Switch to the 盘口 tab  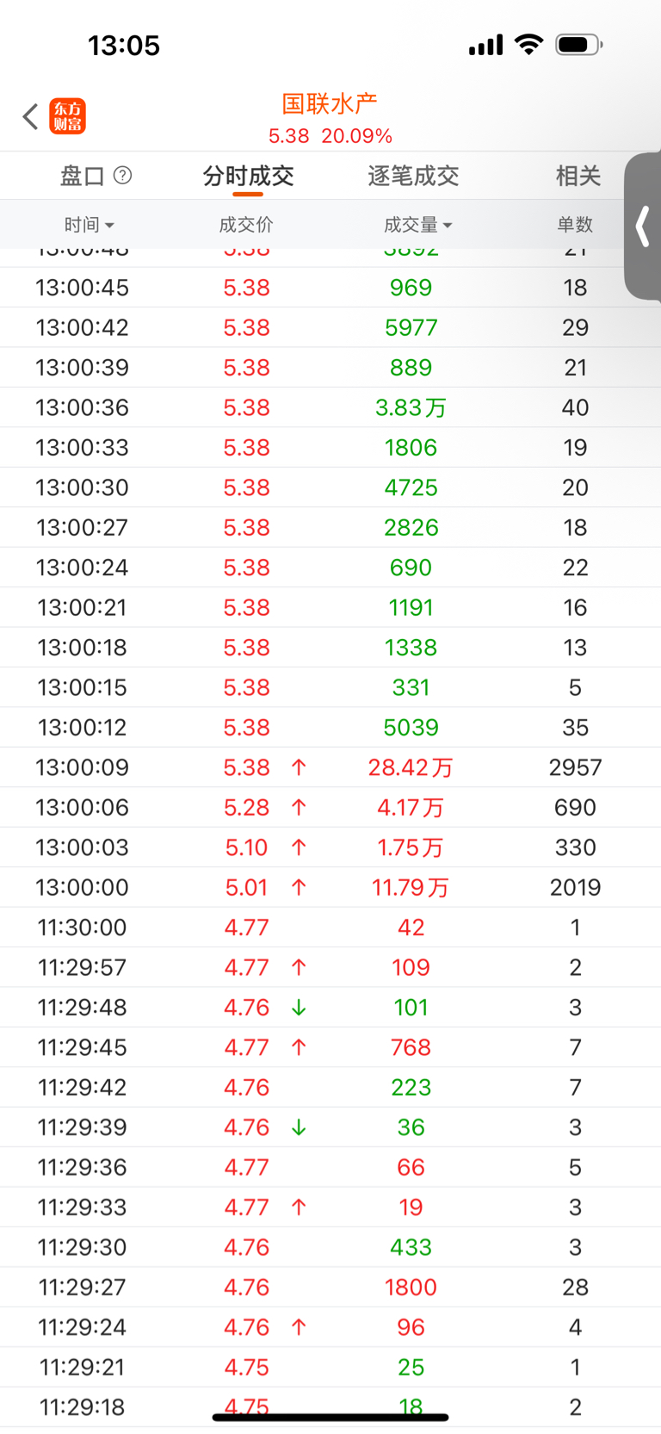pos(82,176)
